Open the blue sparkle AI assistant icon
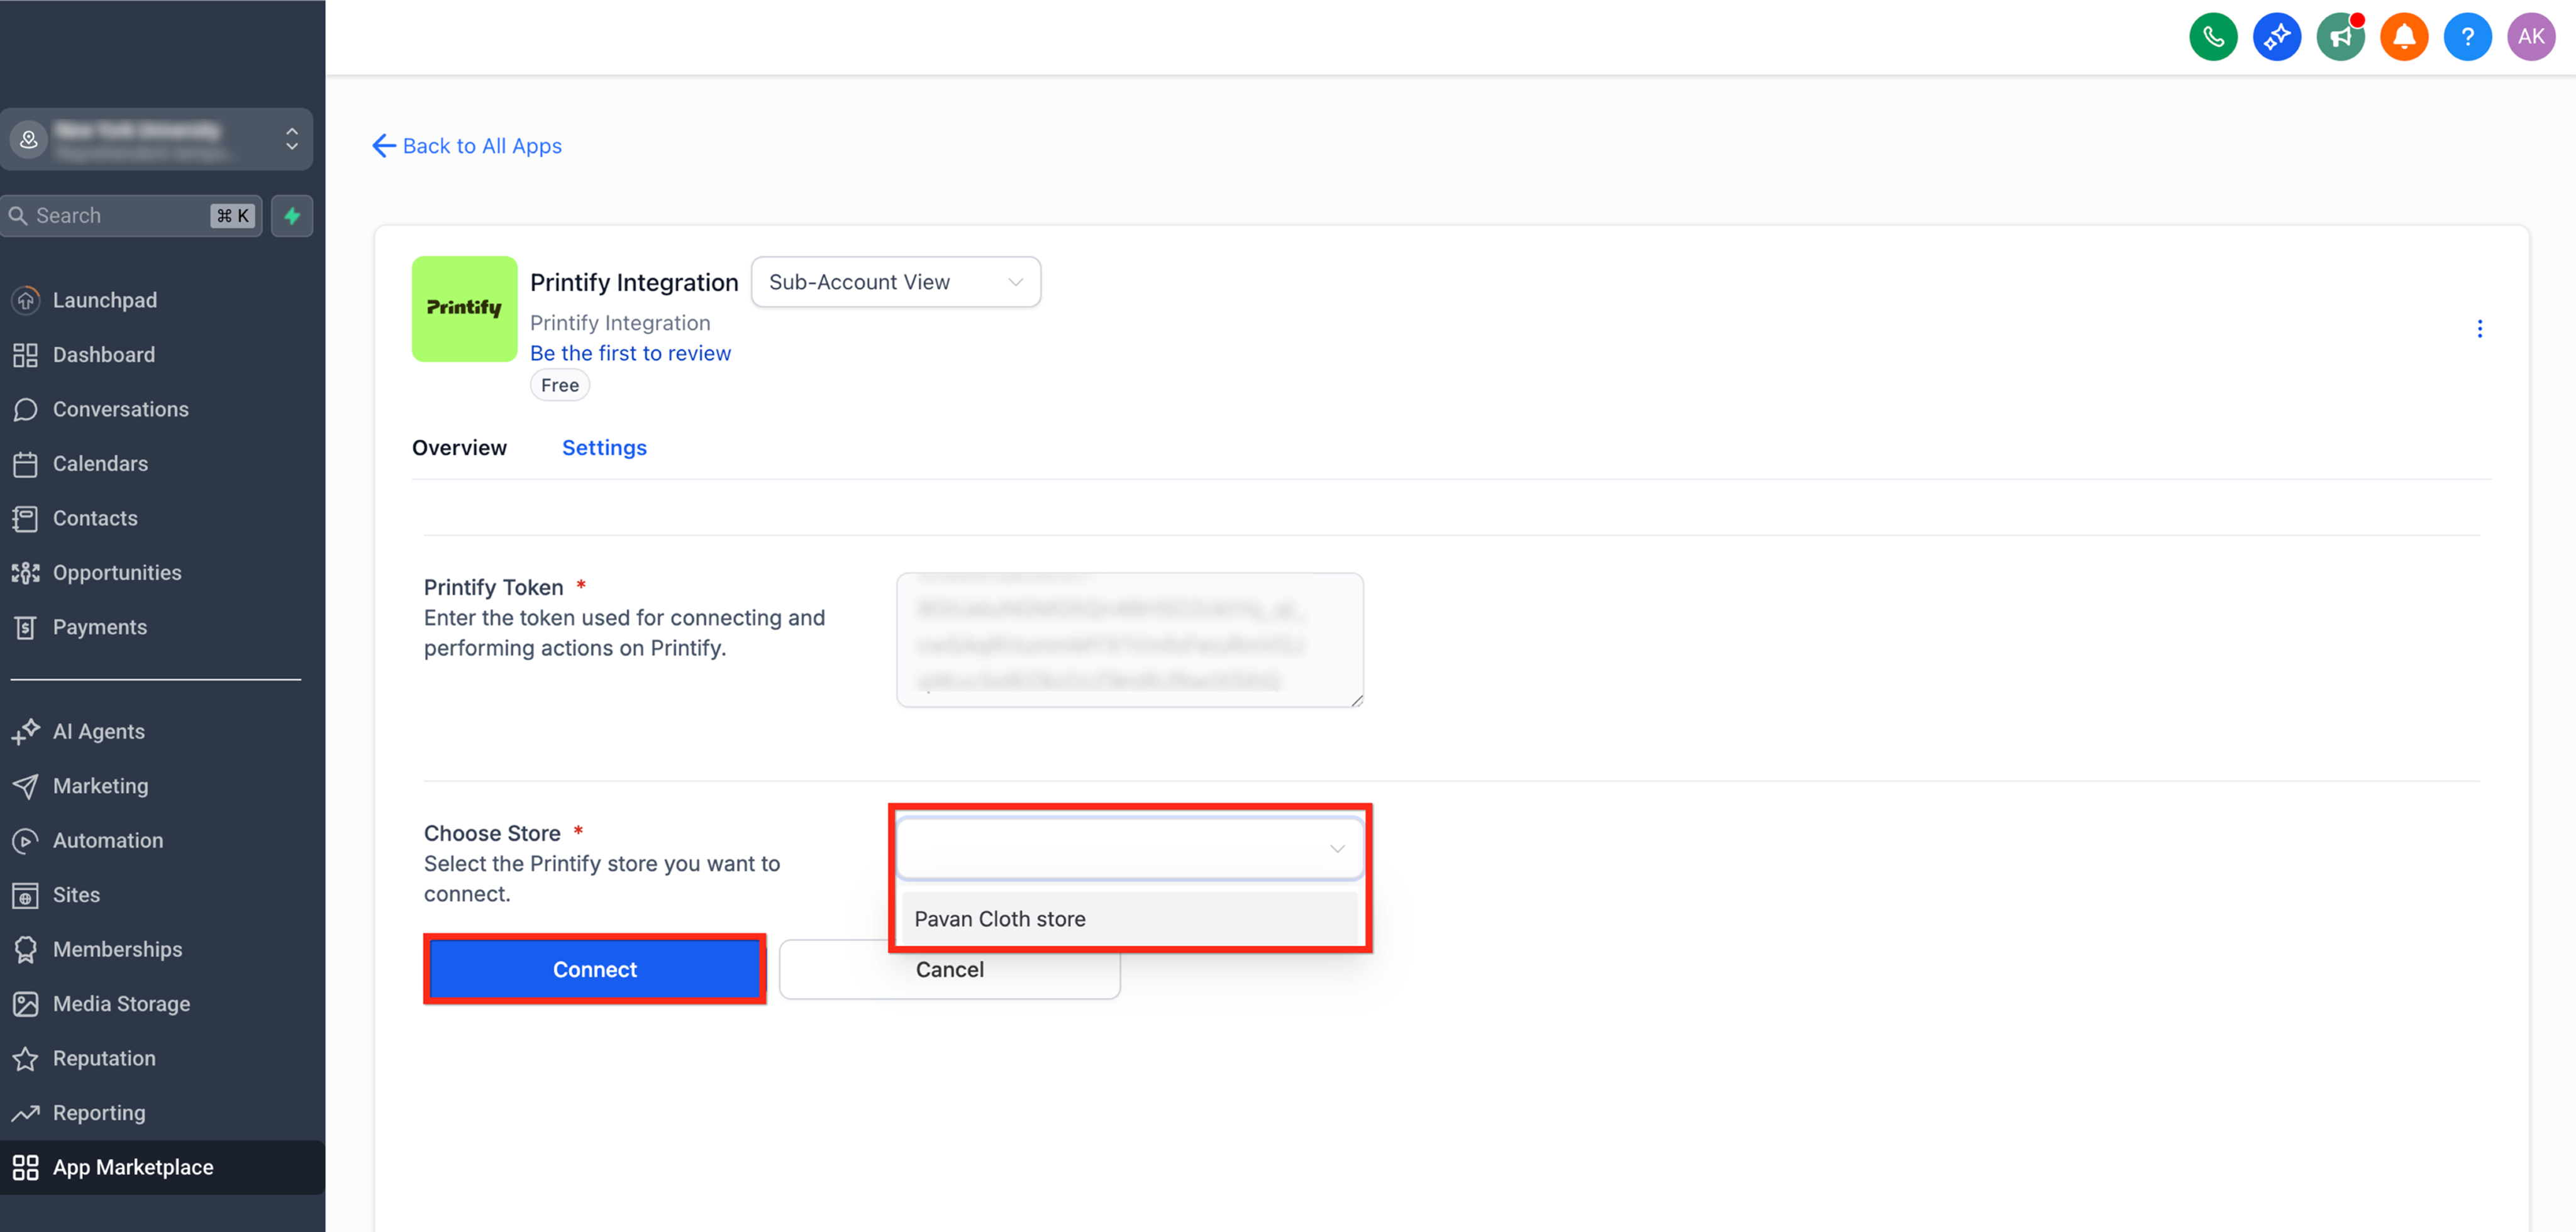This screenshot has height=1232, width=2576. (x=2276, y=37)
